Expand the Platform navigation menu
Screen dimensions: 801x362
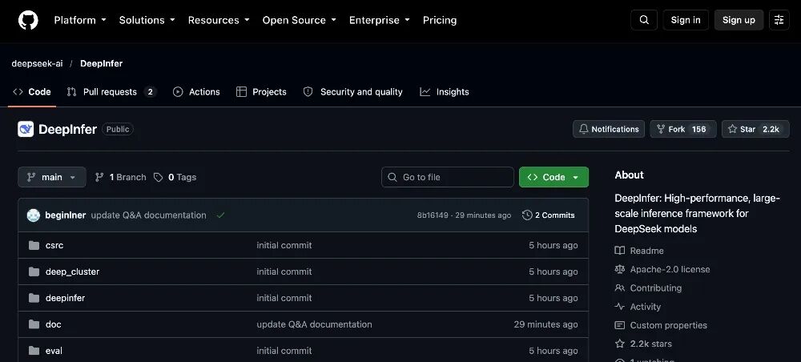[80, 21]
